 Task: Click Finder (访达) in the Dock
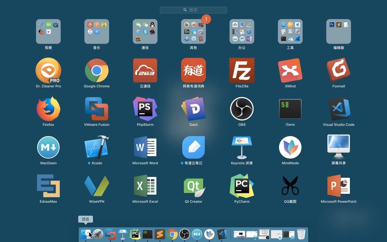[x=86, y=234]
